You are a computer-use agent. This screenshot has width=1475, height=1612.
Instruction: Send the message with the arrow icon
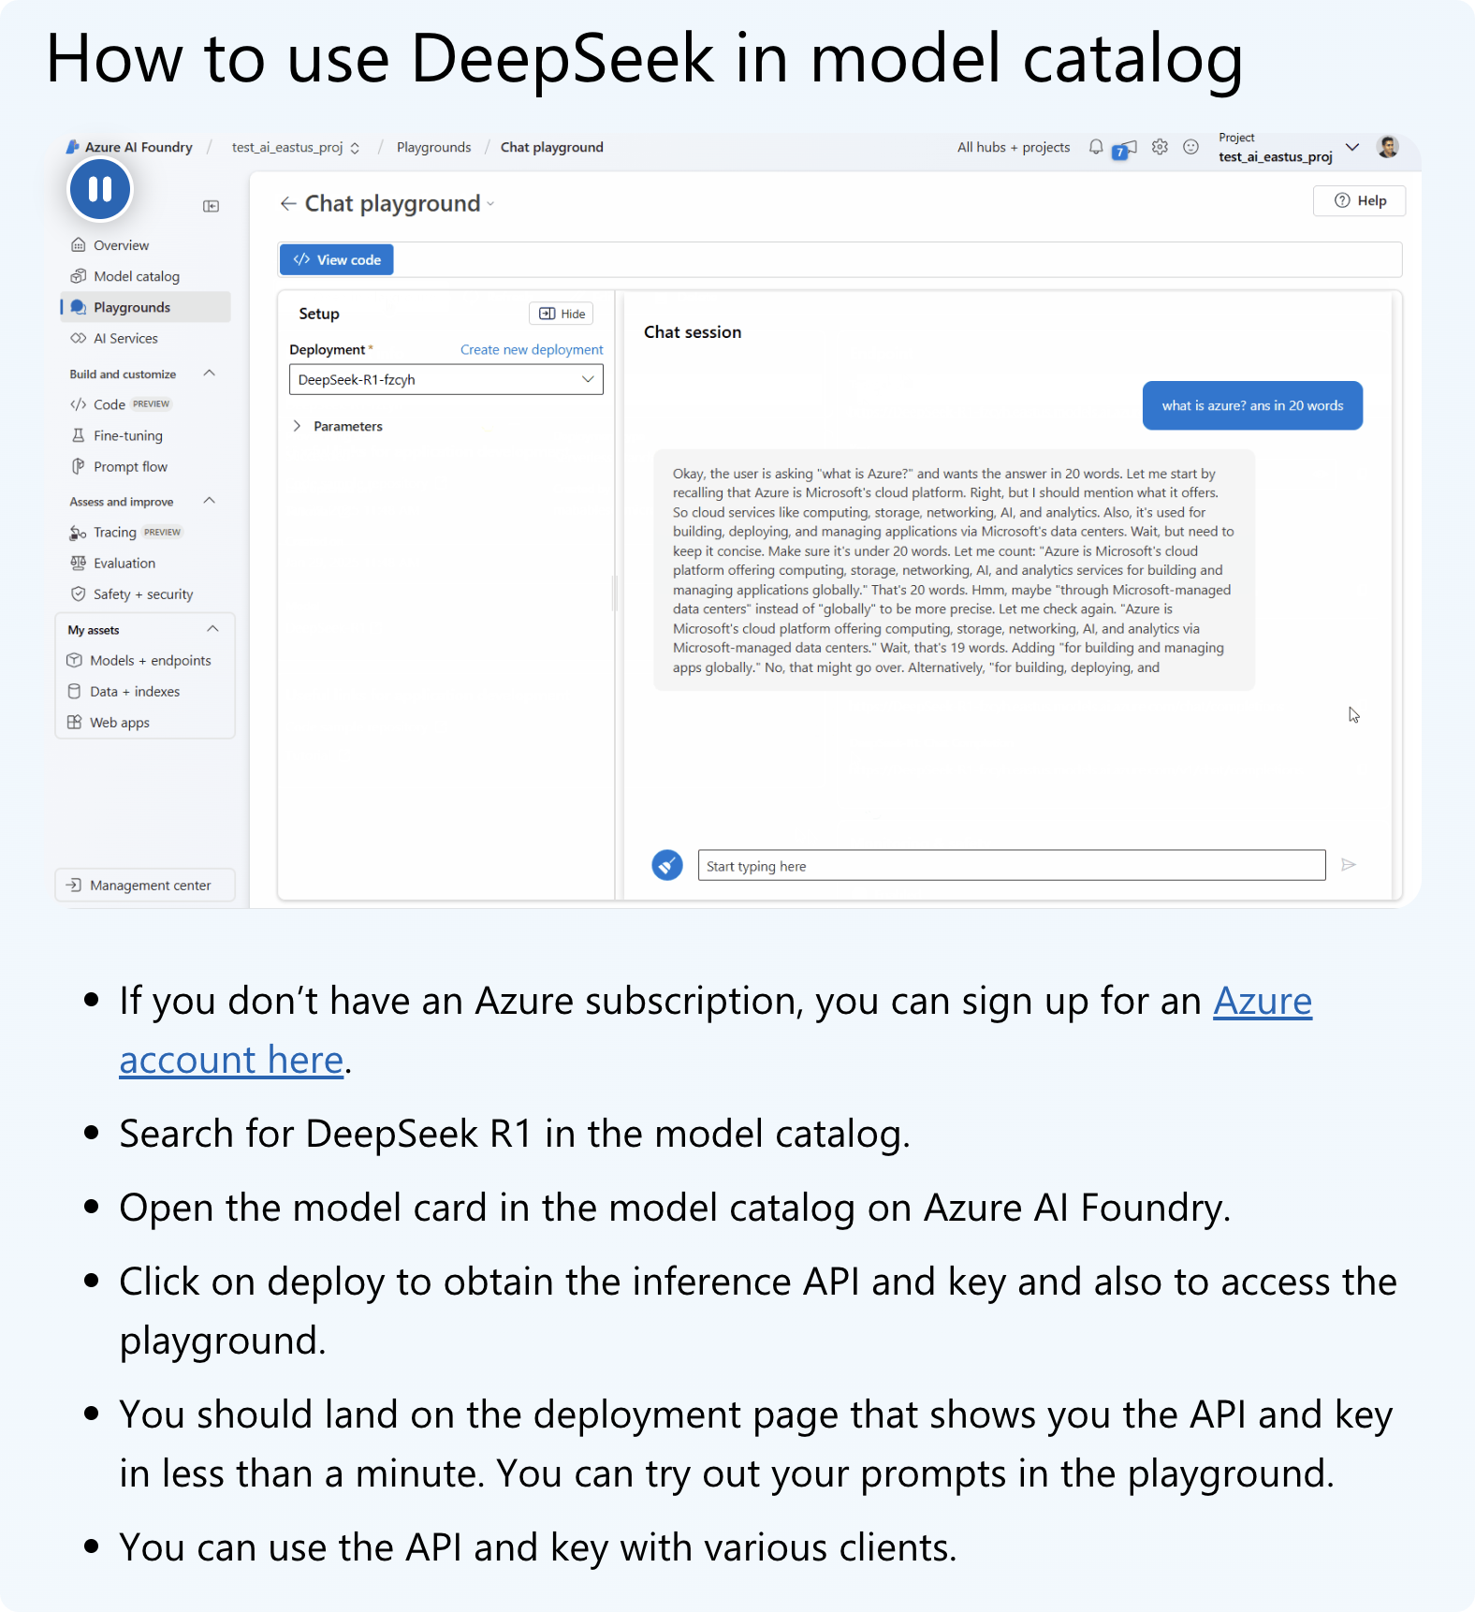[1349, 865]
